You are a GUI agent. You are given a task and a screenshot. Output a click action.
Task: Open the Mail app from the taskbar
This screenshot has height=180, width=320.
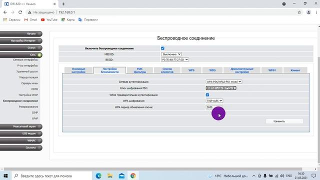[x=121, y=175]
